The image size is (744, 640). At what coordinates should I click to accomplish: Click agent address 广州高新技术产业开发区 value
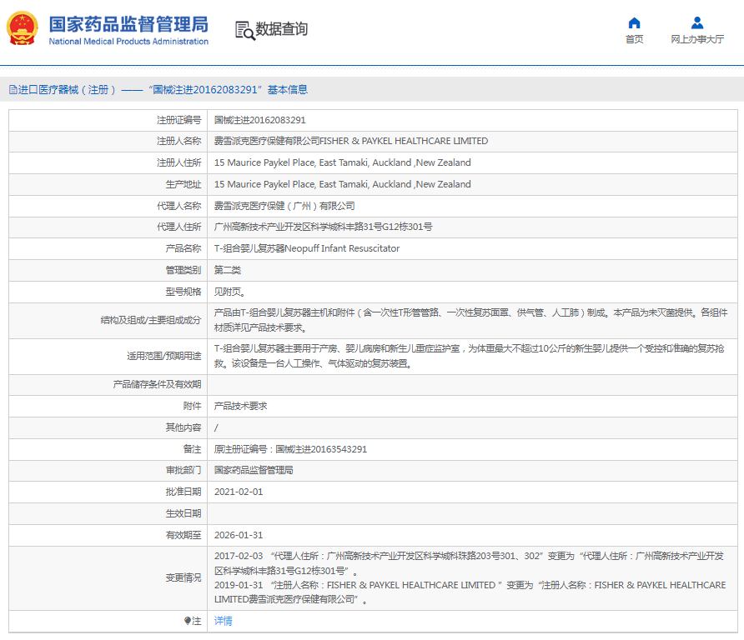point(323,227)
